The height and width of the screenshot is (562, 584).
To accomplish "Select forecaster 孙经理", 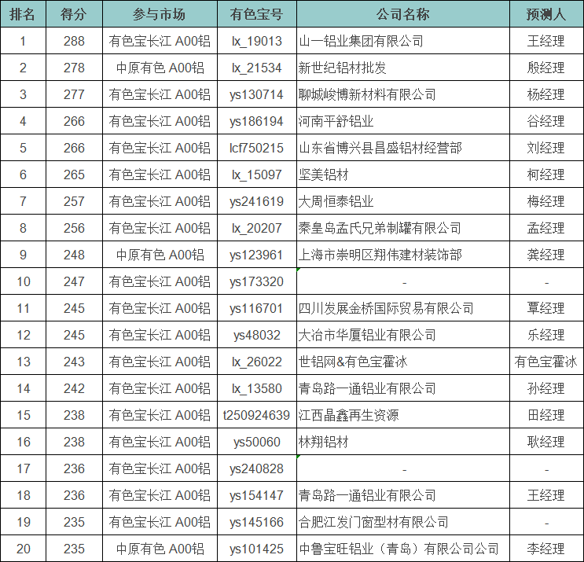I will click(x=546, y=389).
